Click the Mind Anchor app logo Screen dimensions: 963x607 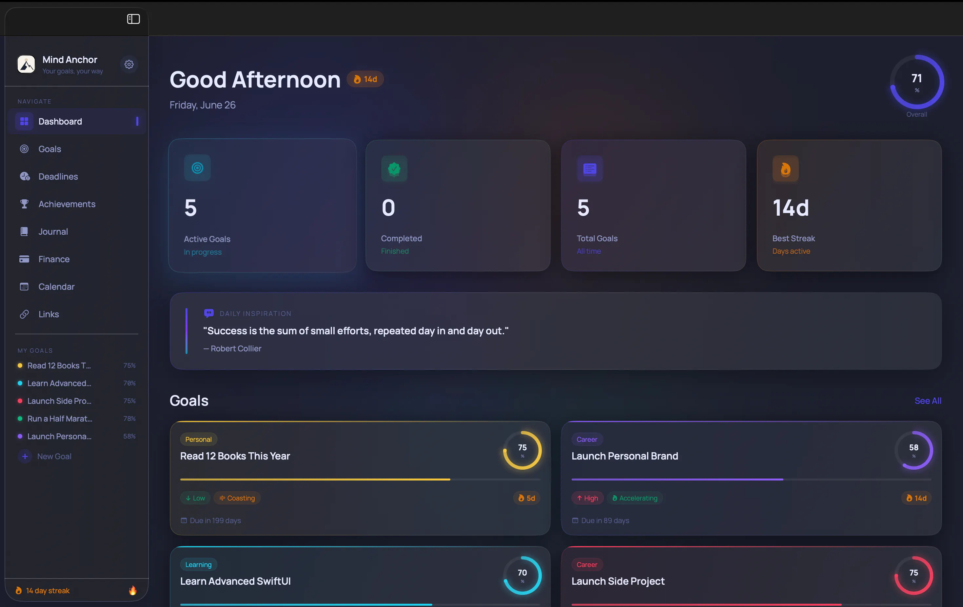tap(26, 64)
